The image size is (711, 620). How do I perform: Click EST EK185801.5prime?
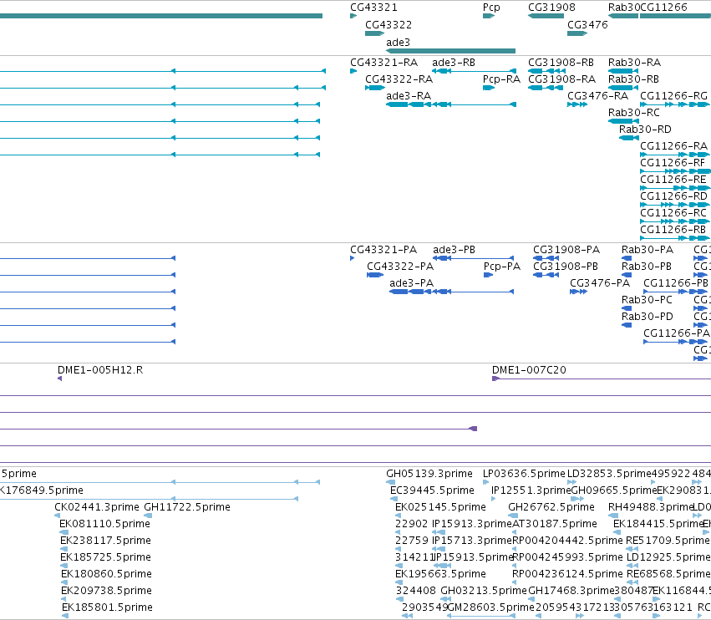tap(107, 607)
